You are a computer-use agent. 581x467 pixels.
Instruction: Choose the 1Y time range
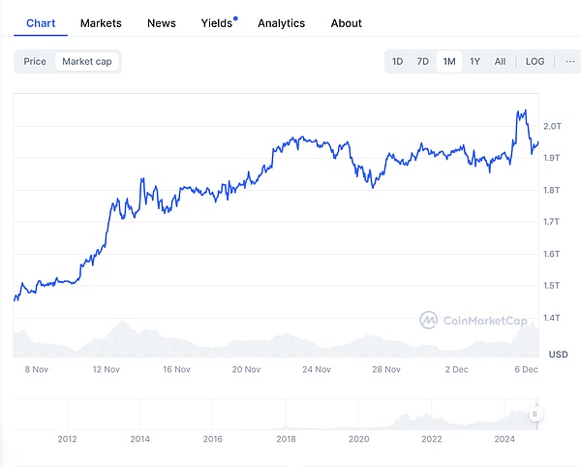click(474, 61)
